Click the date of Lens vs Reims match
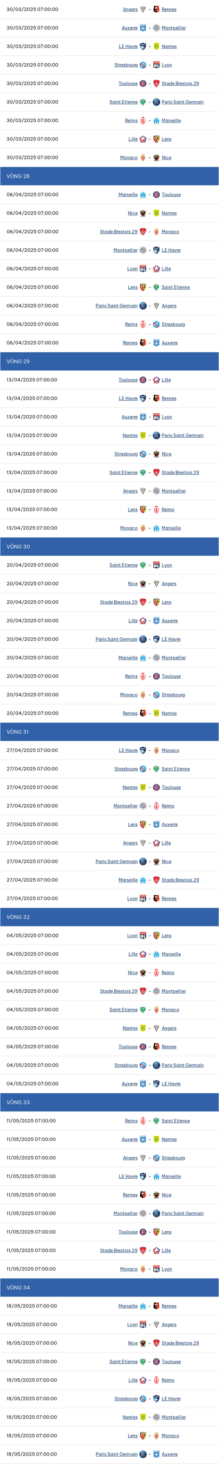Screen dimensions: 219x1464 tap(32, 510)
